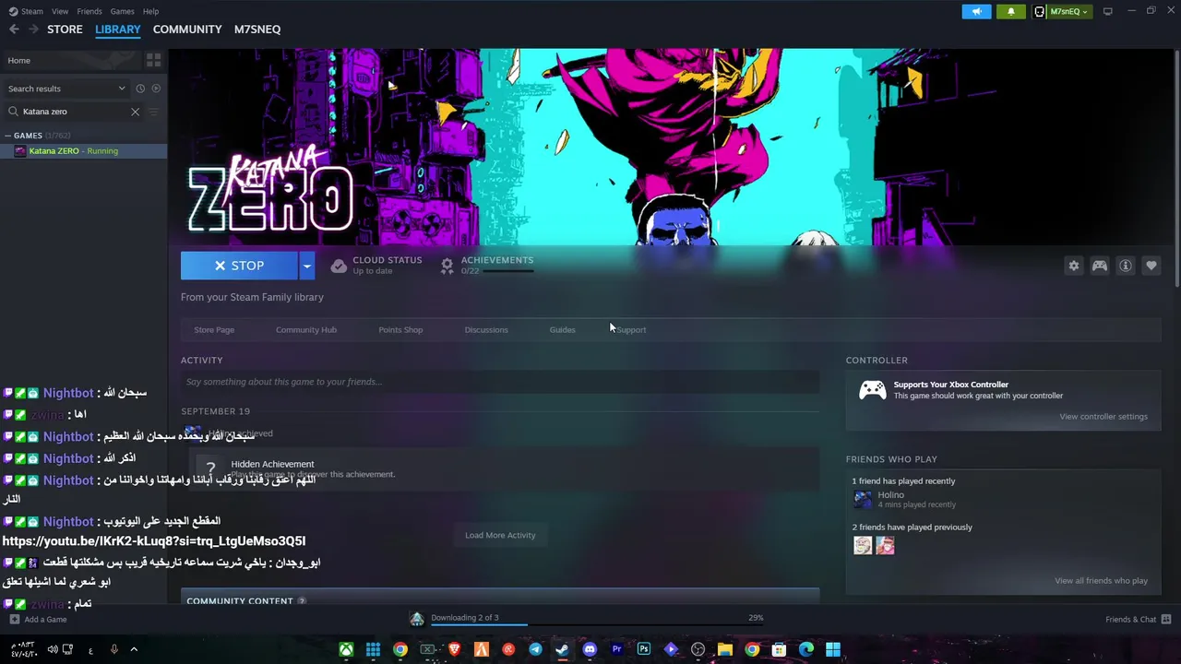Open the Community Hub link
1181x664 pixels.
click(306, 330)
